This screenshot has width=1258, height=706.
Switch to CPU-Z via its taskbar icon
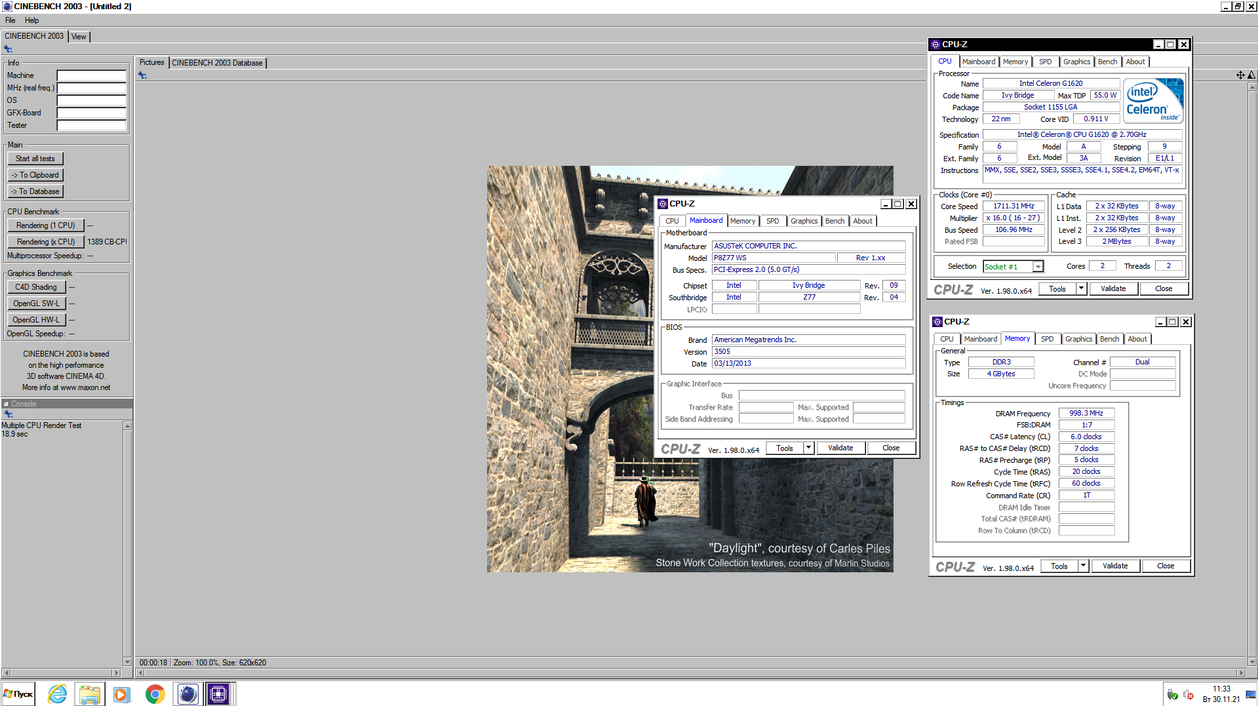219,694
